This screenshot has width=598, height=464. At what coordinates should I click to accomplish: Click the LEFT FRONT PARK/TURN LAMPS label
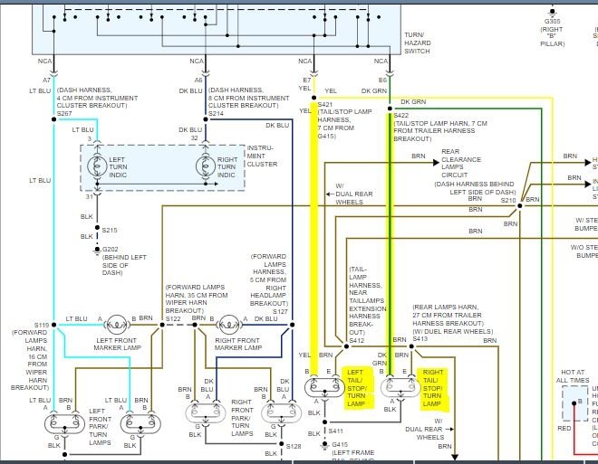100,427
